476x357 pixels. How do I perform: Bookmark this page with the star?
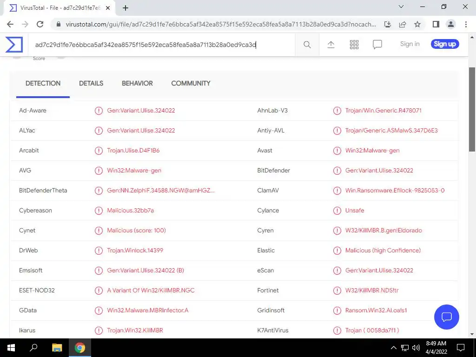pos(417,24)
